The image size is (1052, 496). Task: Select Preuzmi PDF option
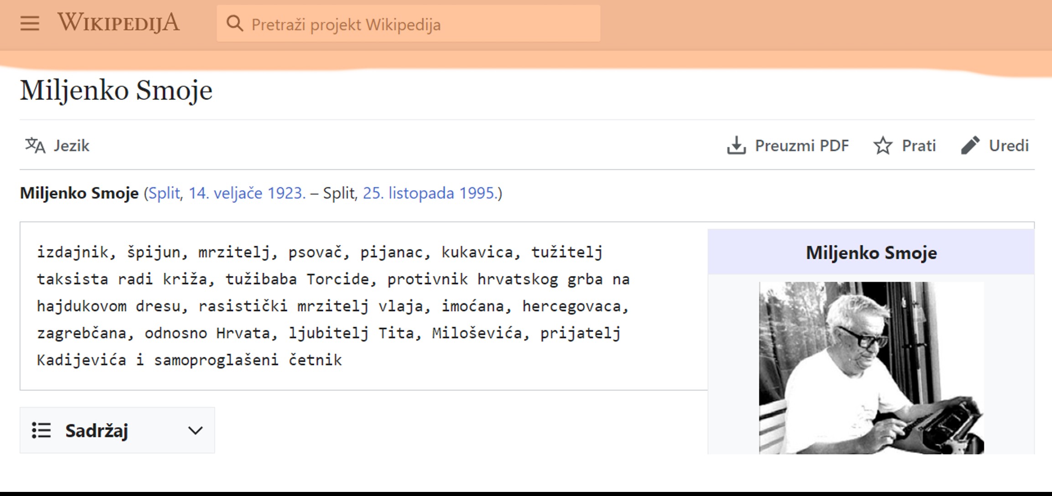pos(802,146)
